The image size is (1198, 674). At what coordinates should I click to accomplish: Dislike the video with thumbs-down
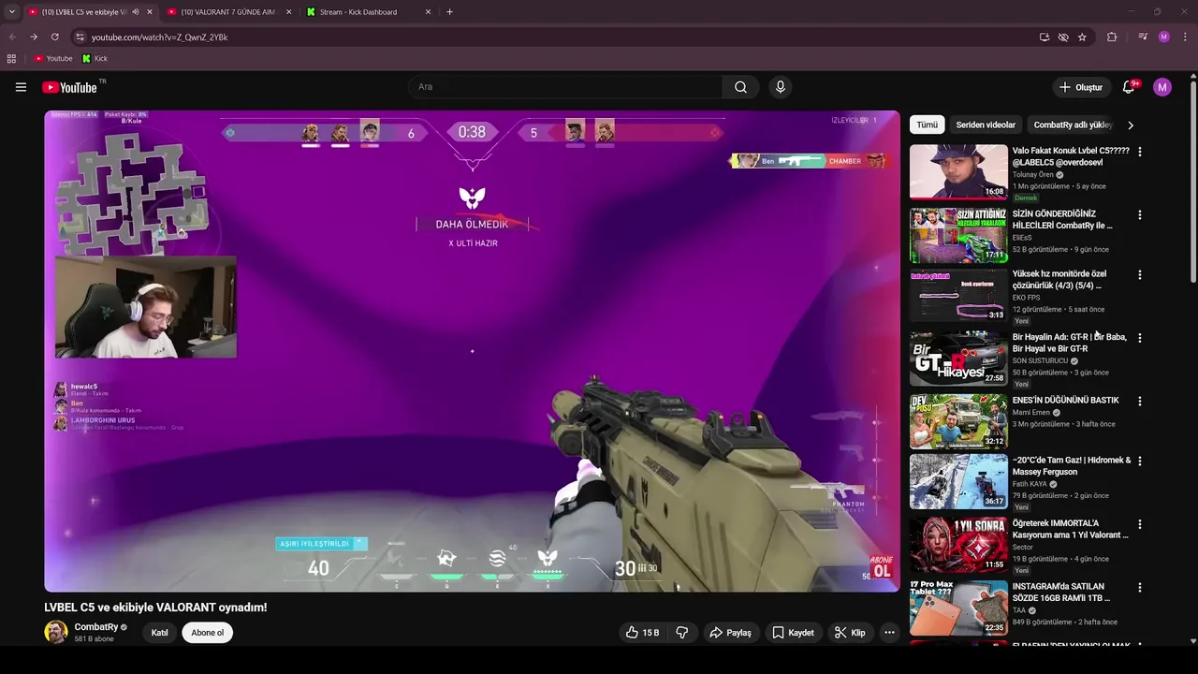coord(681,633)
